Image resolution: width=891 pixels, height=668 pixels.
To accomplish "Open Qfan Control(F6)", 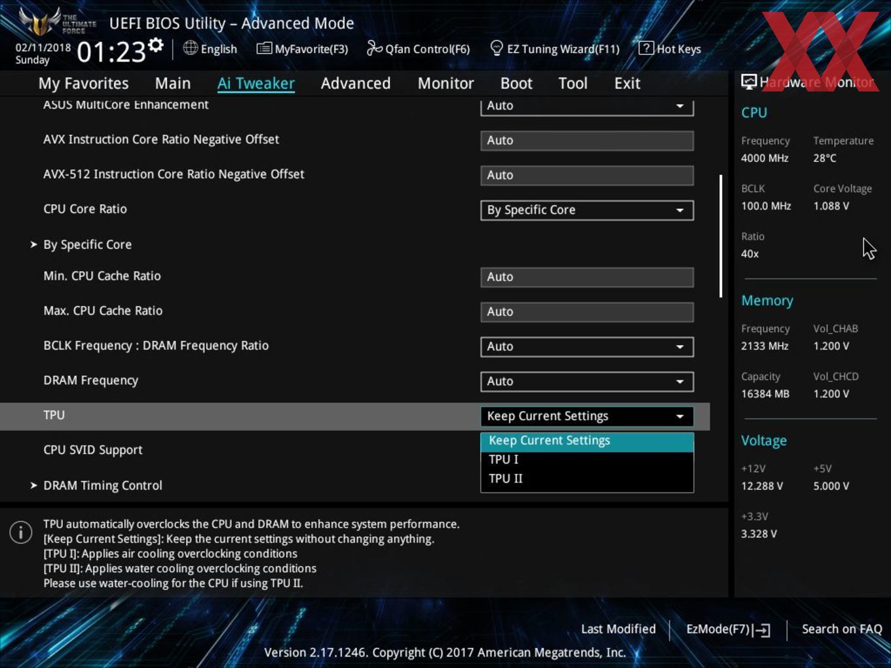I will point(418,48).
